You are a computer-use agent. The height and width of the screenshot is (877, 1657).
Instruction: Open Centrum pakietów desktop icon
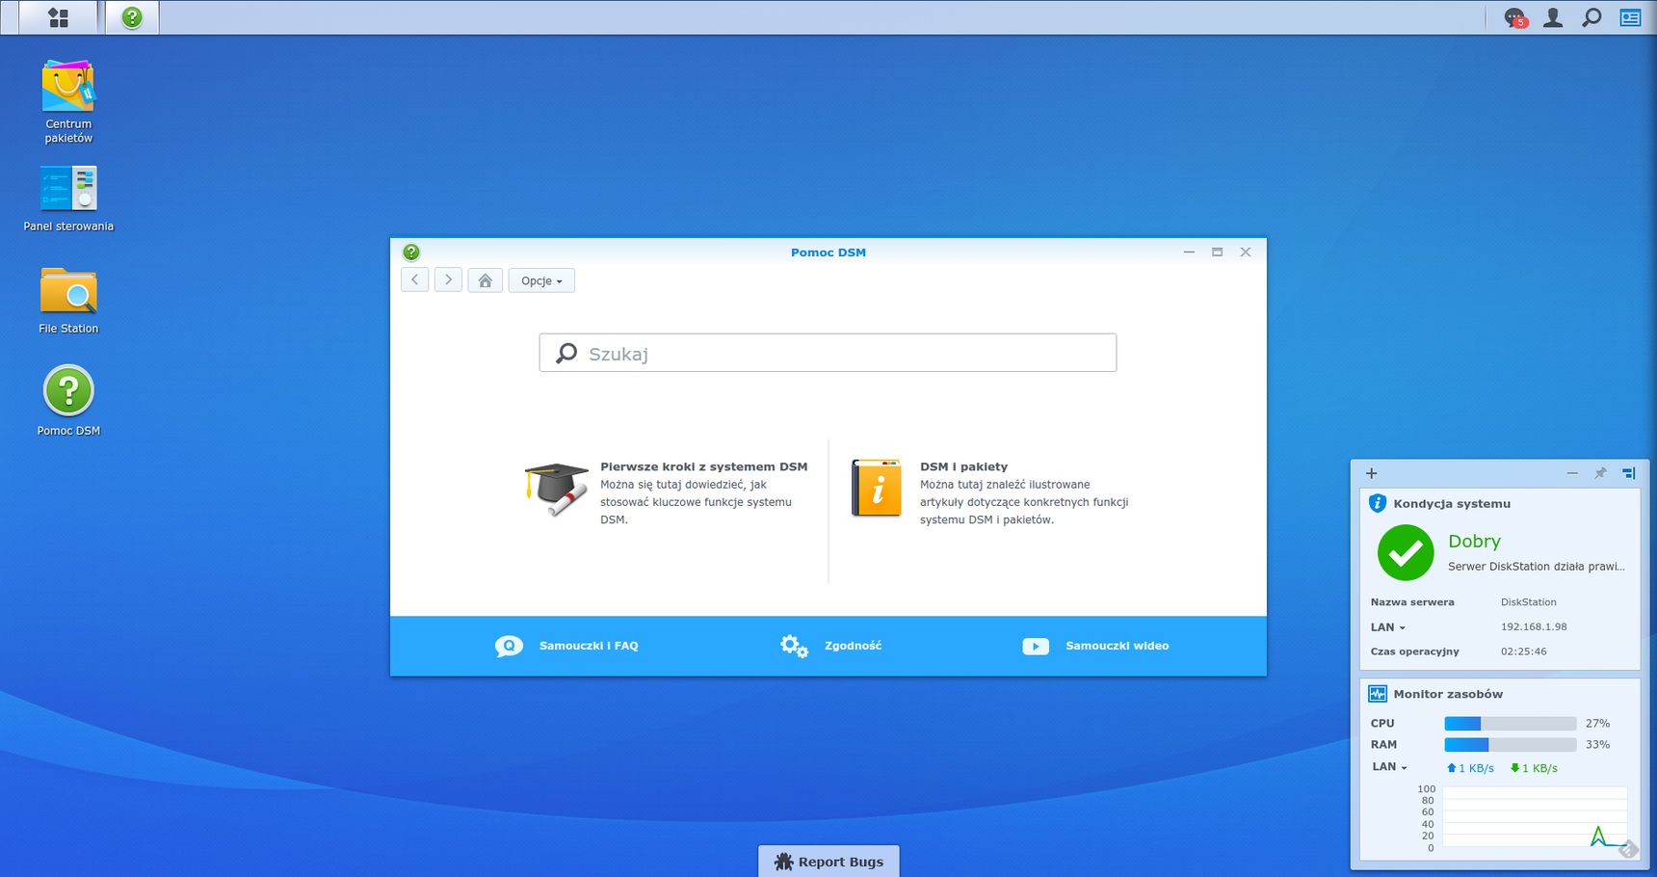[68, 102]
